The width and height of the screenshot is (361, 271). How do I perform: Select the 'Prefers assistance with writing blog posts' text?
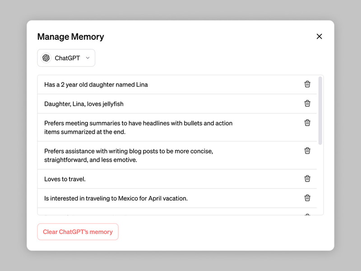(129, 155)
